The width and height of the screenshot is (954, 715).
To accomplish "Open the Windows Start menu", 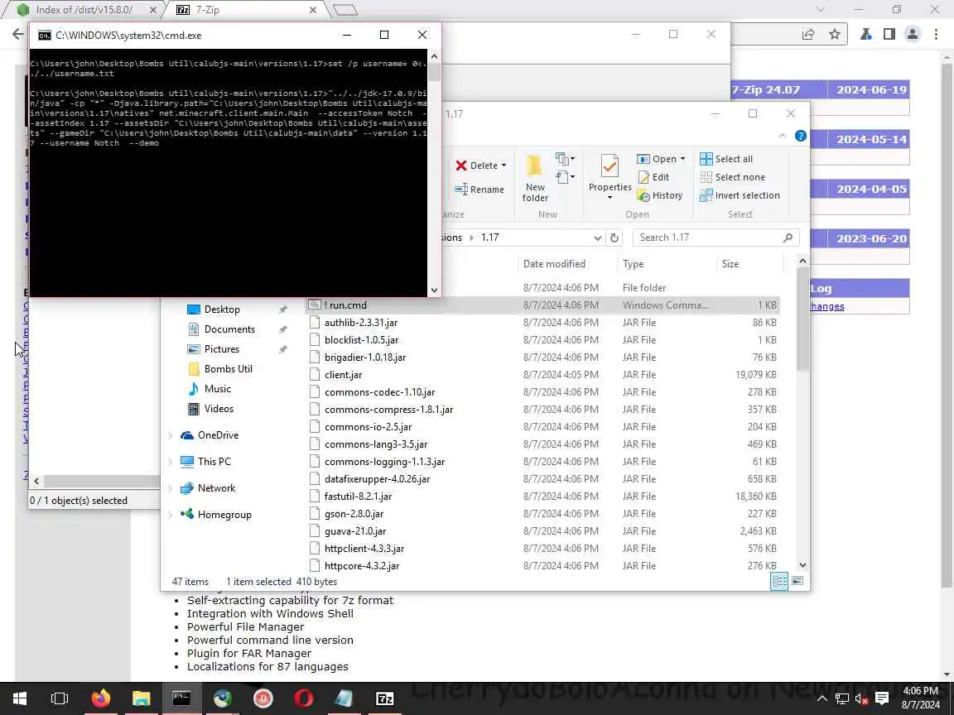I will tap(20, 698).
